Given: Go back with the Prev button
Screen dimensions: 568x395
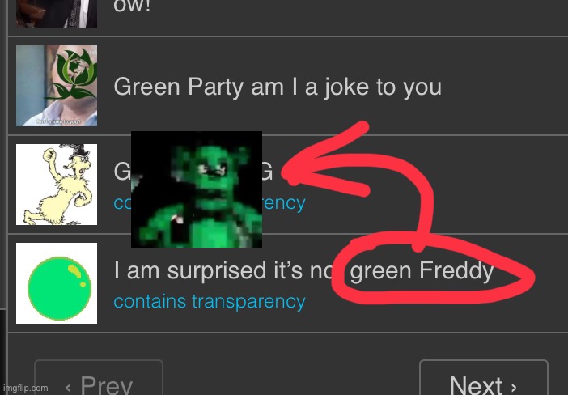Looking at the screenshot, I should click(99, 378).
